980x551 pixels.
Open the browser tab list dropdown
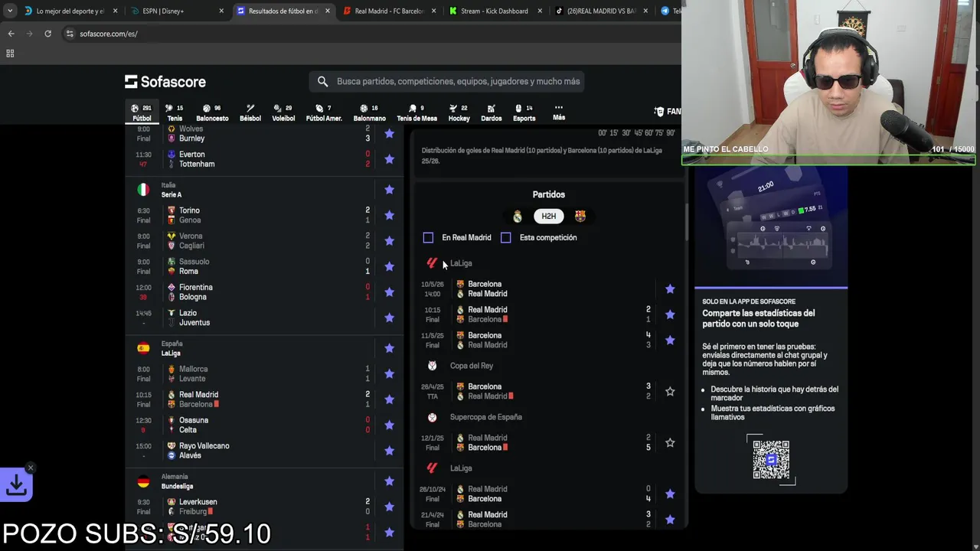coord(9,11)
